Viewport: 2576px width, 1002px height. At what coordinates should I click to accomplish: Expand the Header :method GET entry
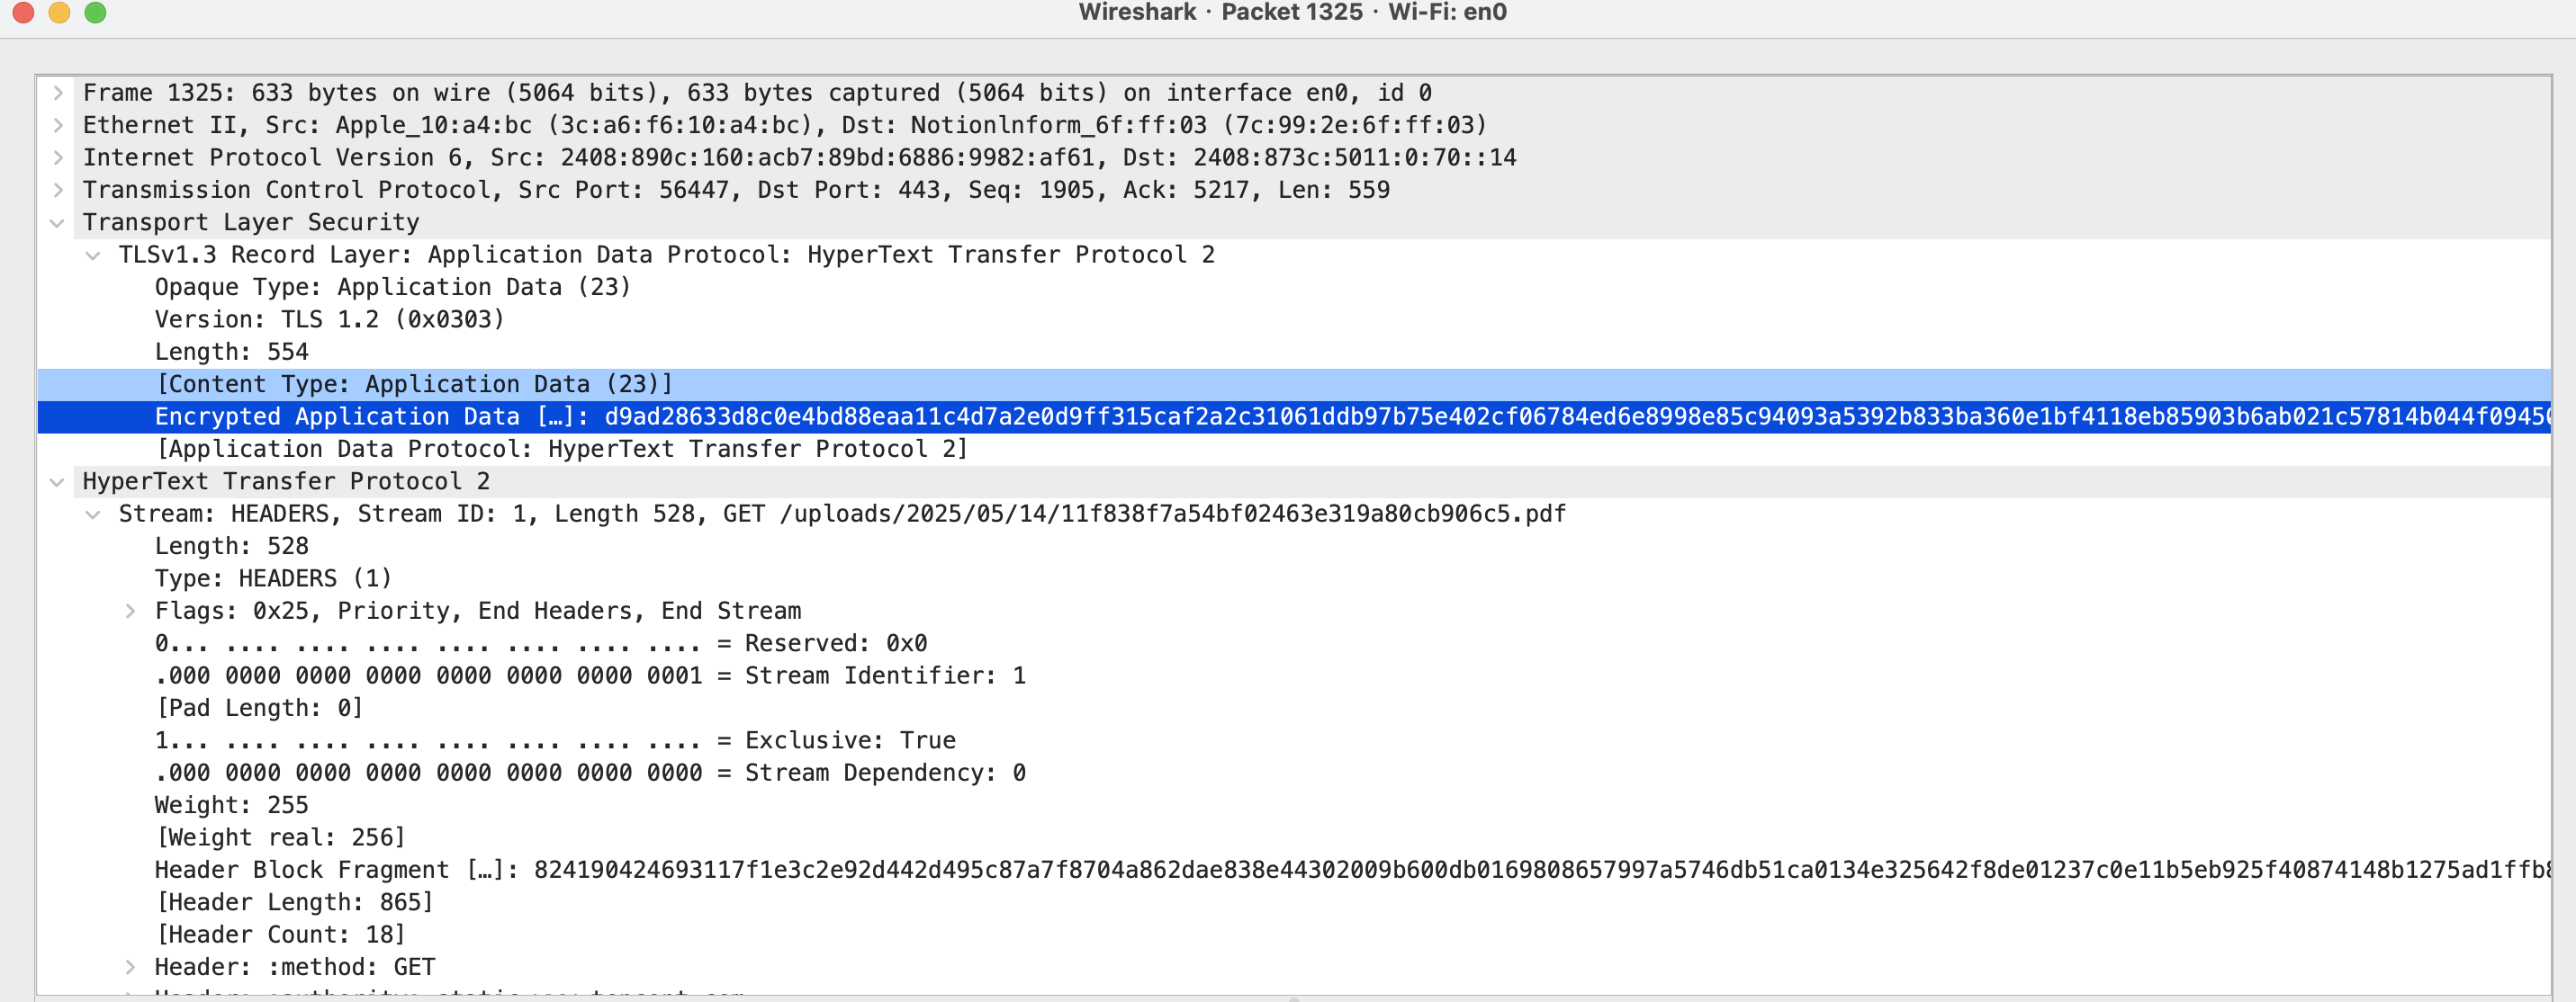[130, 967]
